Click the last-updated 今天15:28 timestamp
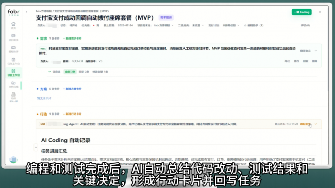This screenshot has height=188, width=335. (x=292, y=124)
